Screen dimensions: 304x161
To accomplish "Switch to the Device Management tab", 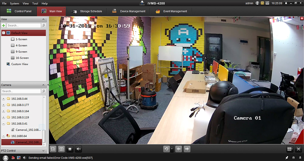I will tap(129, 11).
